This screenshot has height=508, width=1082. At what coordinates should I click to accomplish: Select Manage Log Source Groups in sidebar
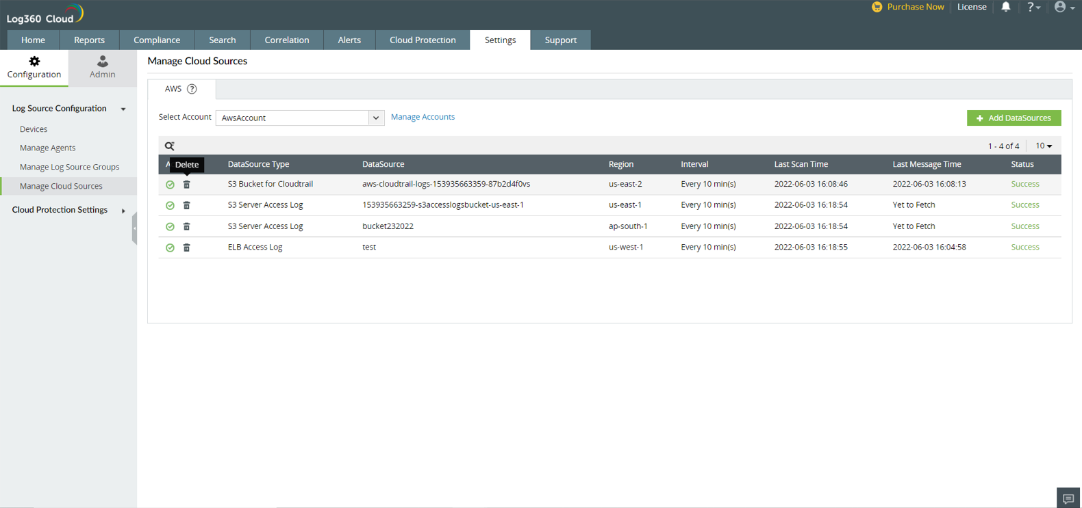69,167
